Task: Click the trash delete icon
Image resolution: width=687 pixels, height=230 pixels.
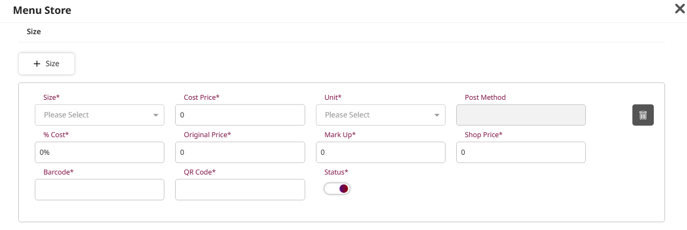Action: (x=643, y=115)
